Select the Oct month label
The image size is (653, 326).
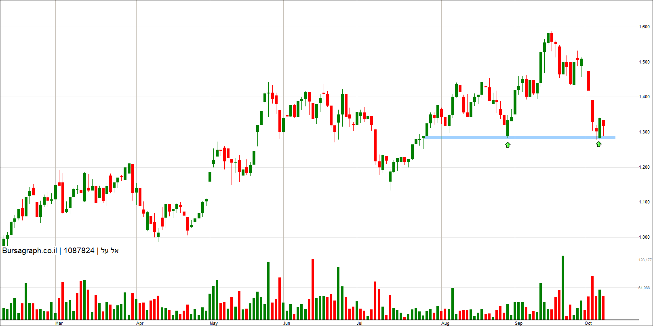[x=588, y=323]
